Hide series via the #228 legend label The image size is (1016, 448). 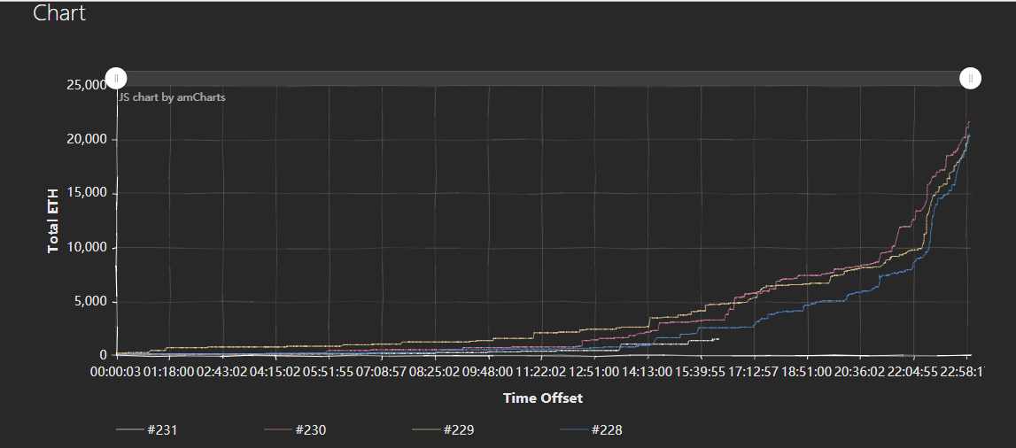pos(609,430)
